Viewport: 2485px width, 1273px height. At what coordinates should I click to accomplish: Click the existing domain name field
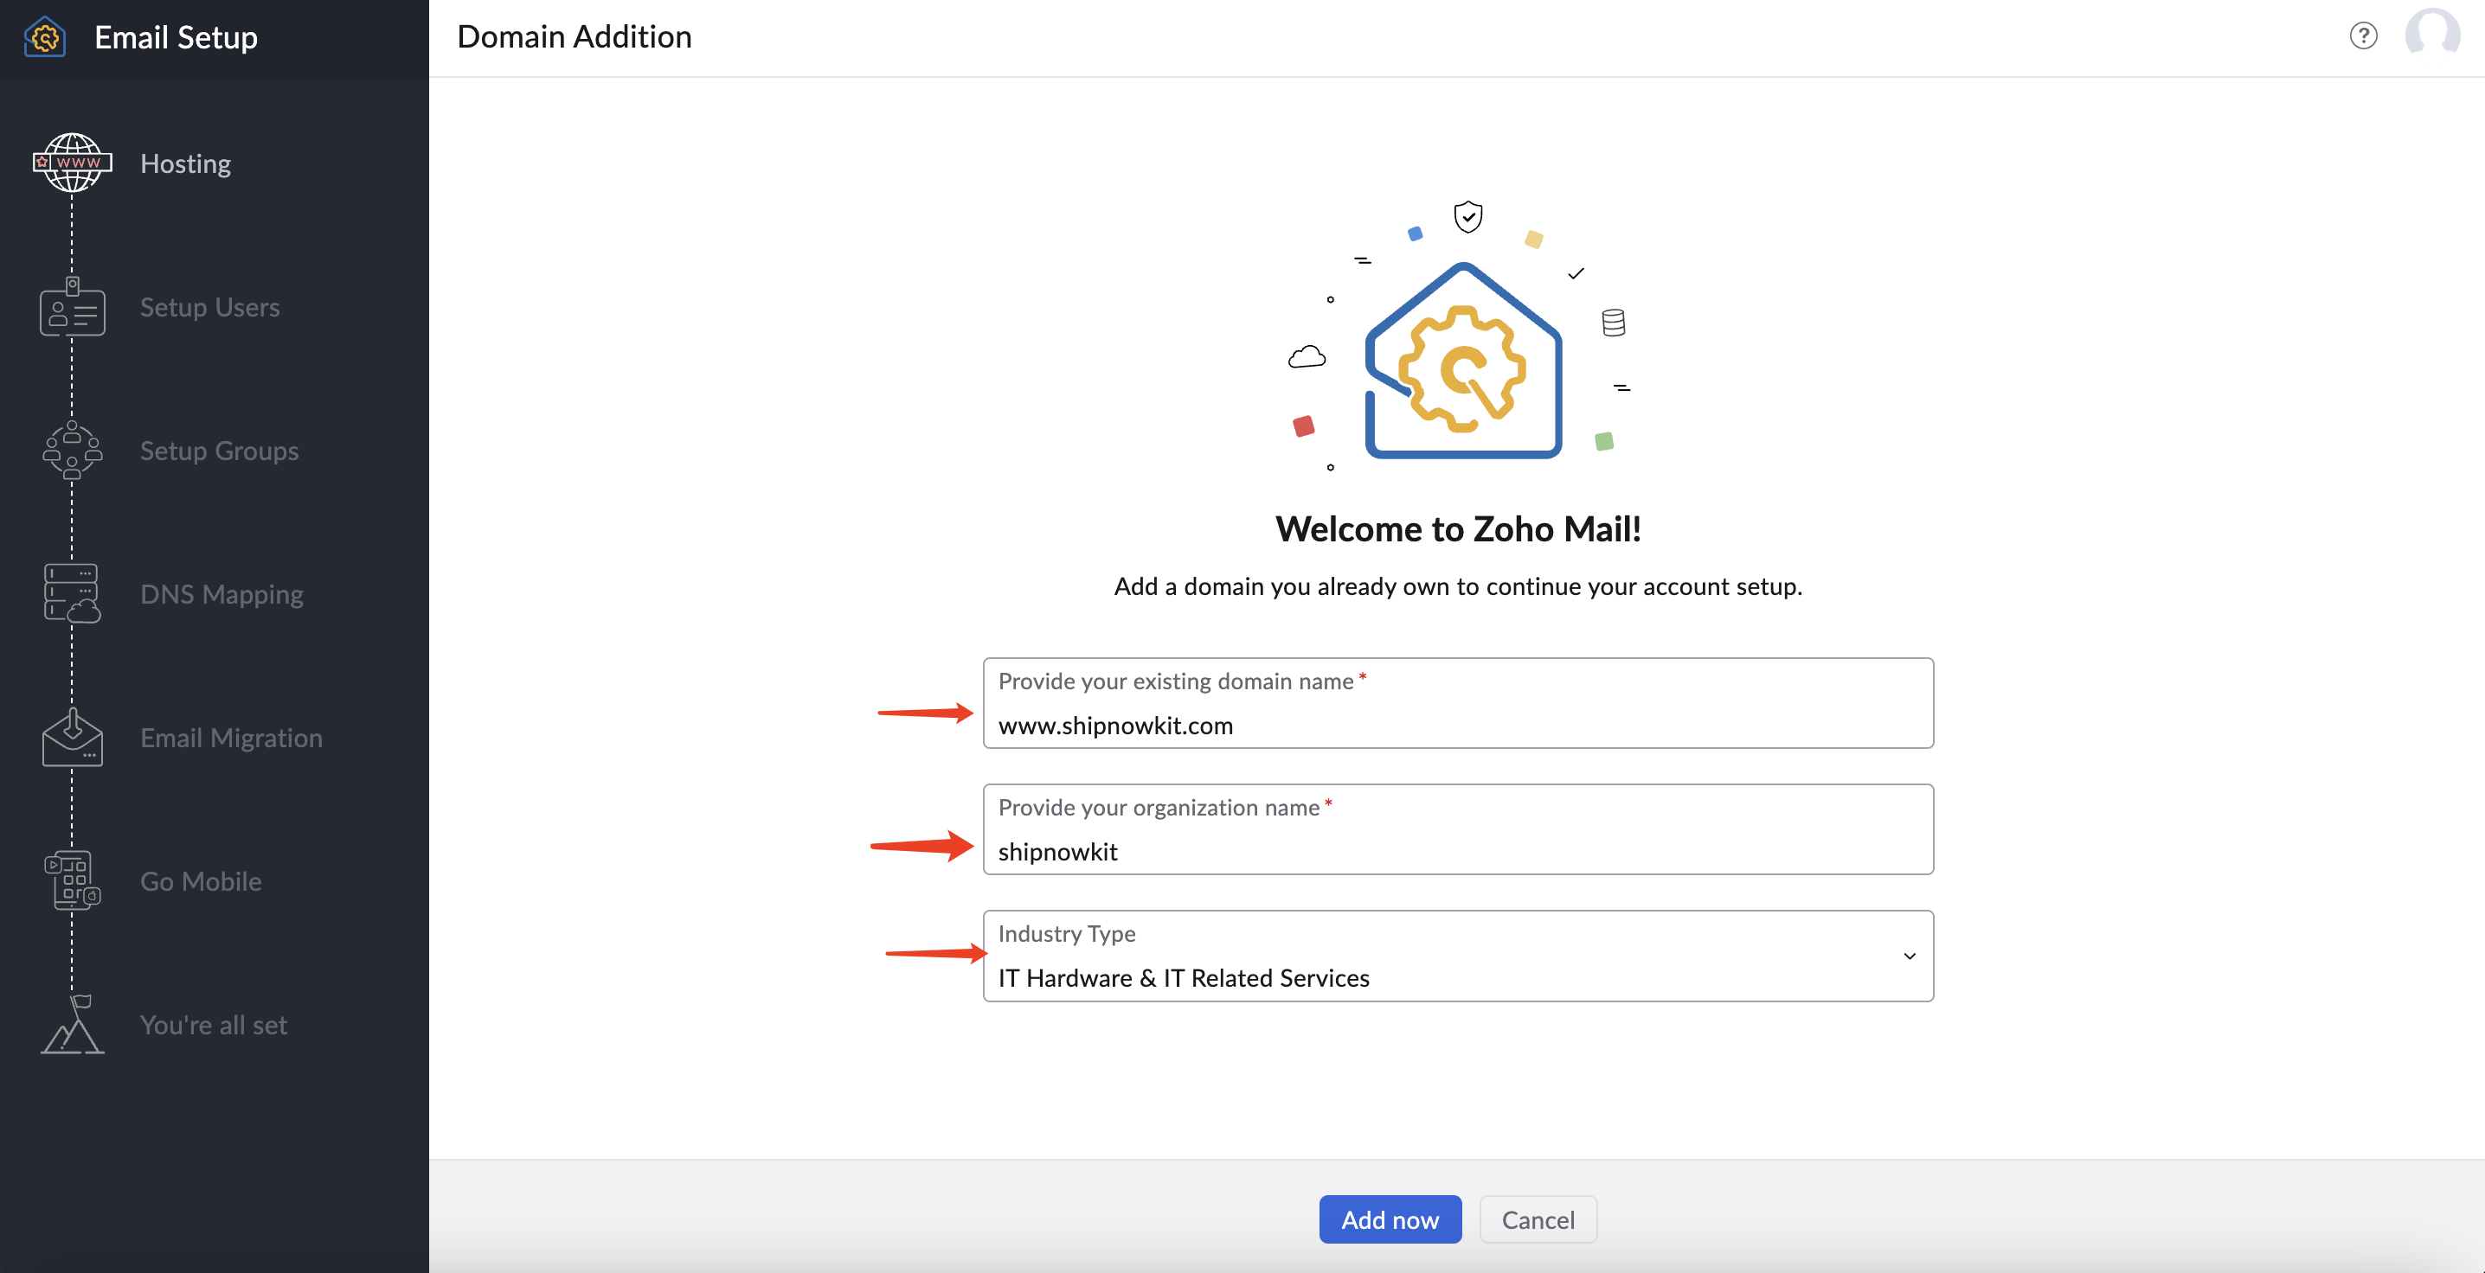pos(1458,703)
